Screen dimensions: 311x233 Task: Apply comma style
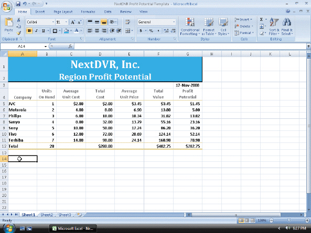click(158, 31)
